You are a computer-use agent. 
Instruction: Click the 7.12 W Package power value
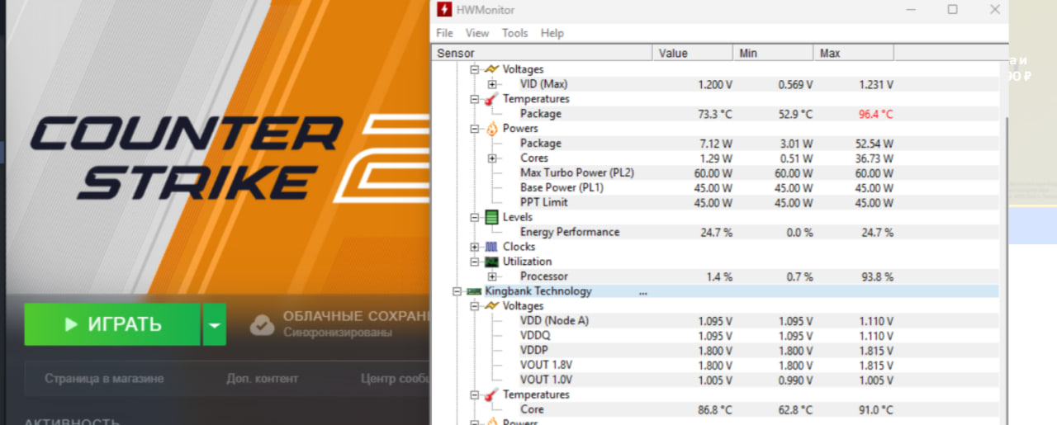(x=716, y=144)
